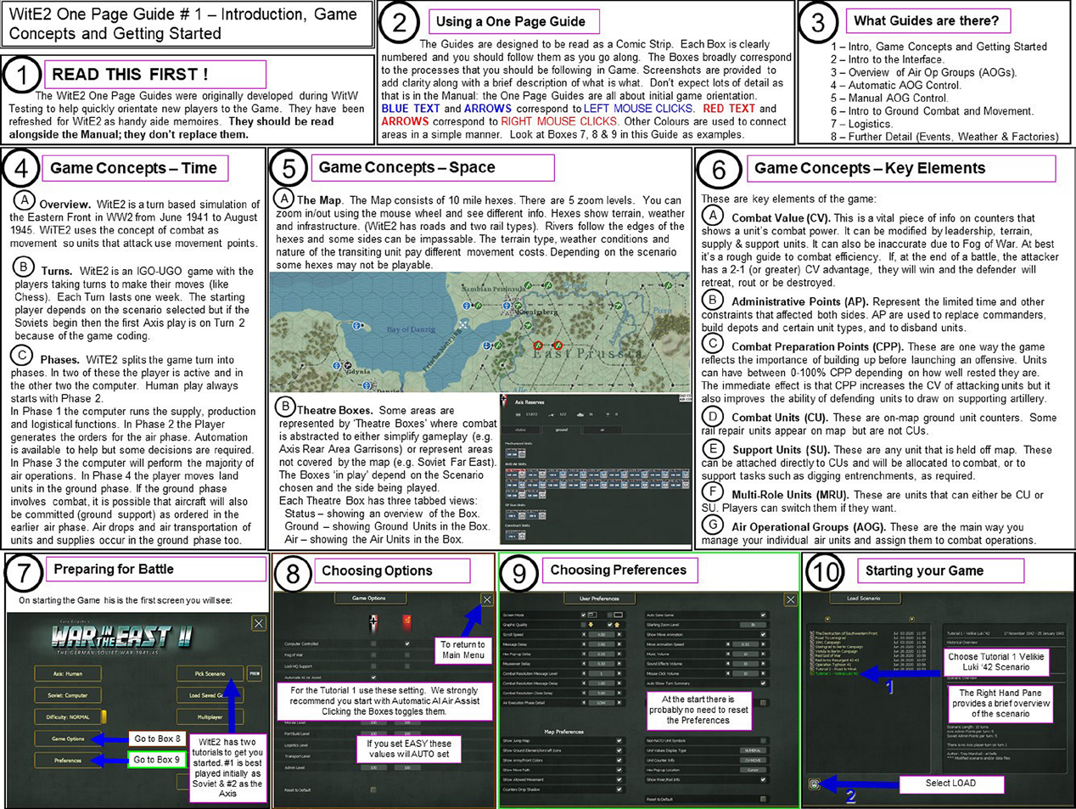Viewport: 1076px width, 809px height.
Task: Click the Pick Scenario button
Action: tap(209, 674)
